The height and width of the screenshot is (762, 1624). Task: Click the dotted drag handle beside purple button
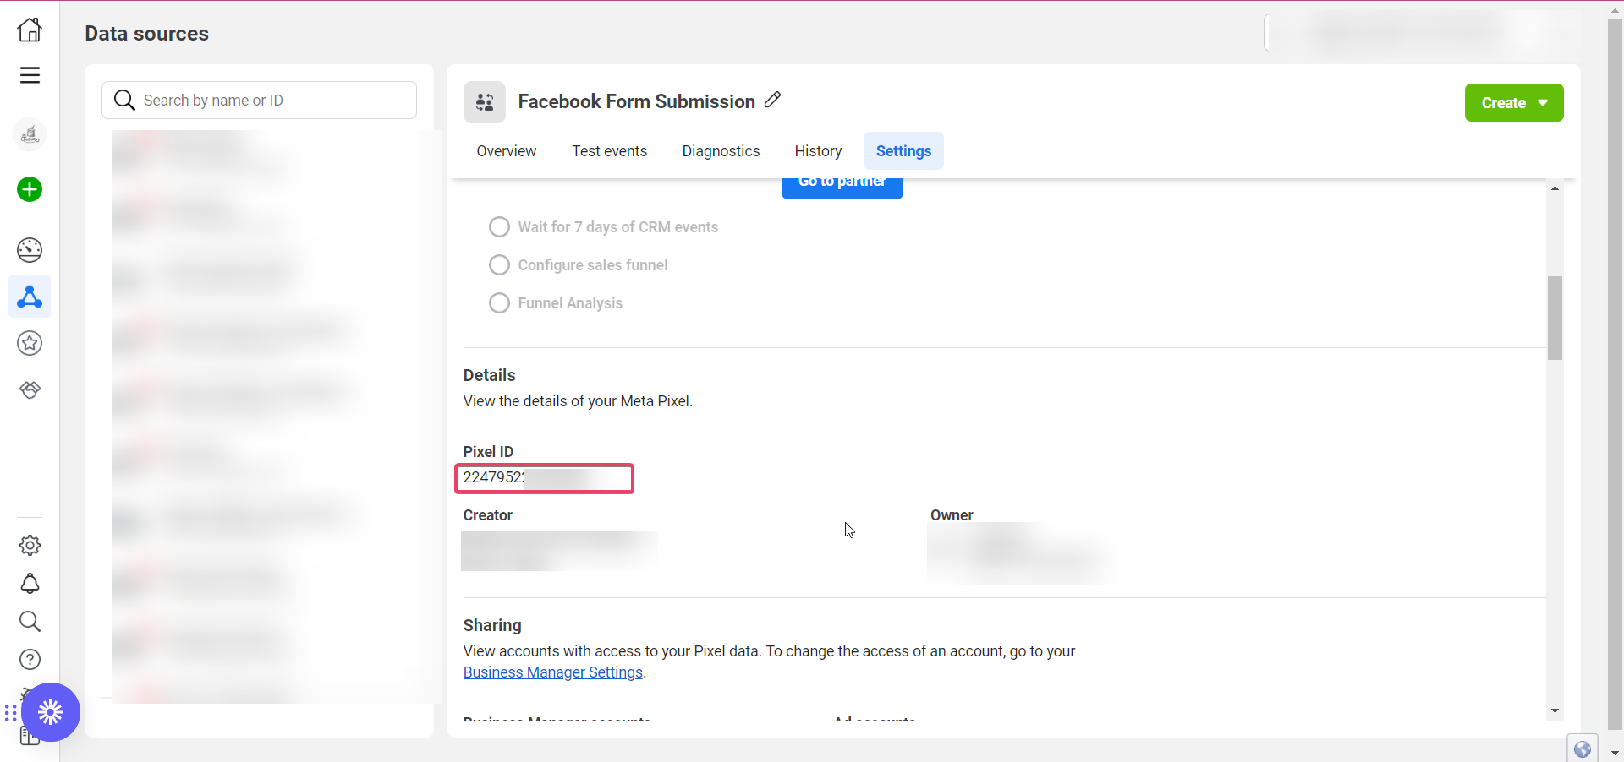click(10, 713)
